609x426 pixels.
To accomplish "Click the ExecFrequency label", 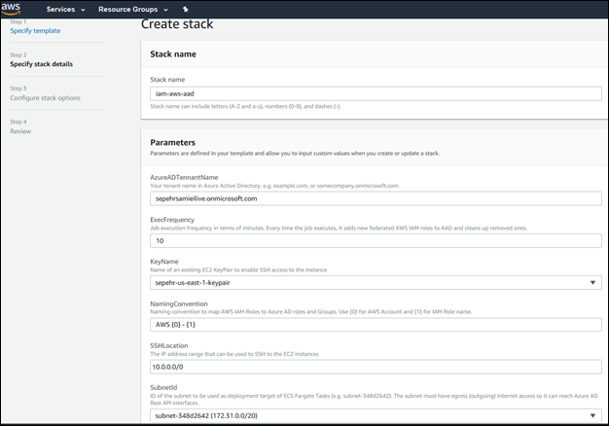I will pos(172,220).
